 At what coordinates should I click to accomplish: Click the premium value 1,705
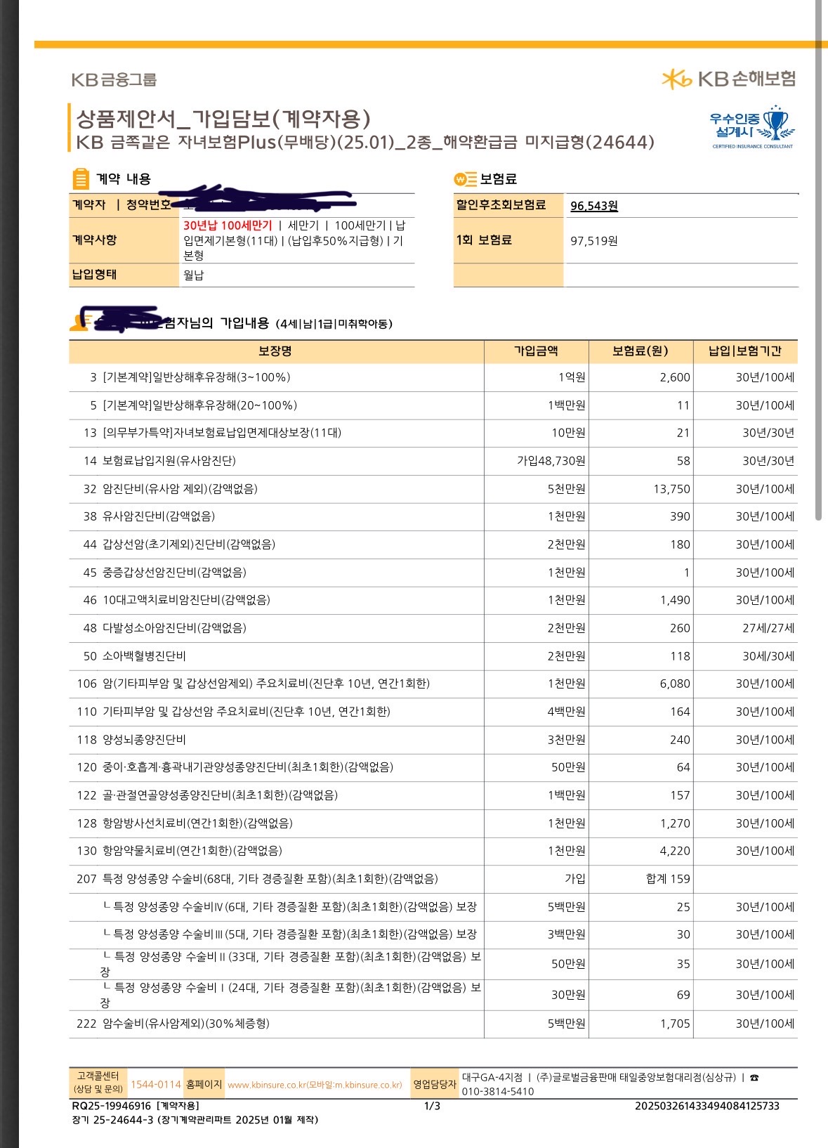point(675,1024)
